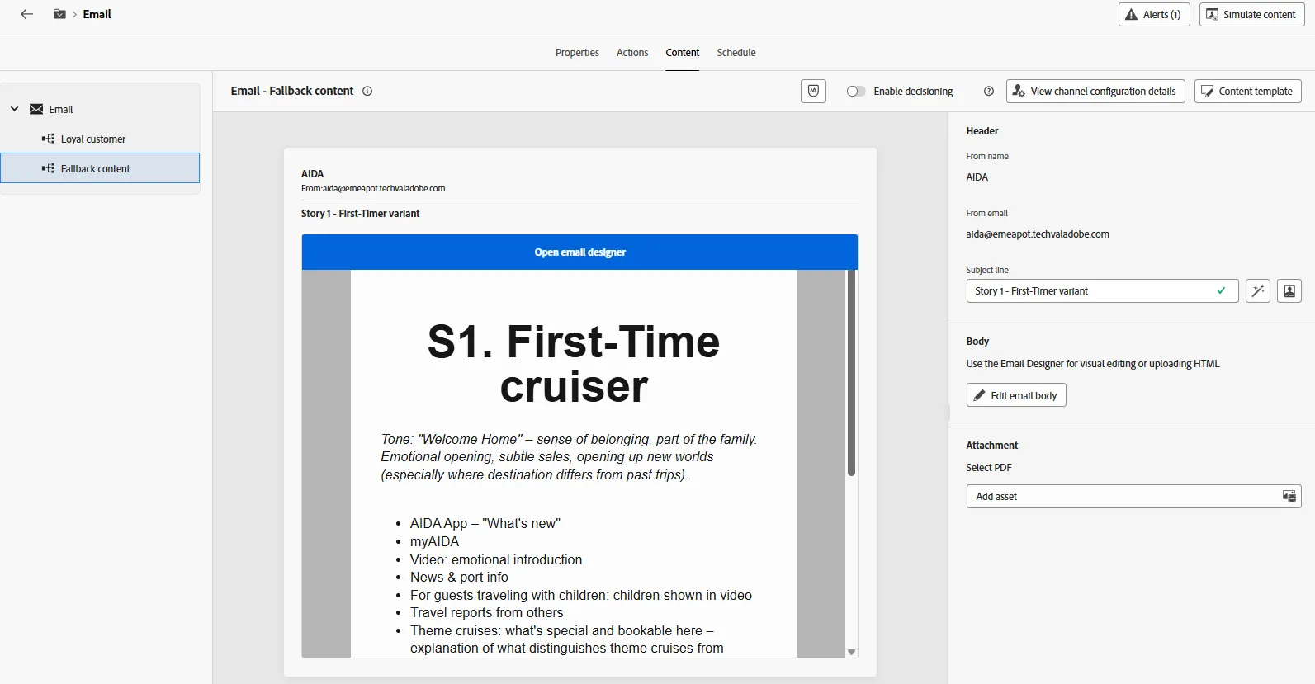Click the shield icon button left of Enable decisioning
Viewport: 1315px width, 684px height.
[813, 91]
